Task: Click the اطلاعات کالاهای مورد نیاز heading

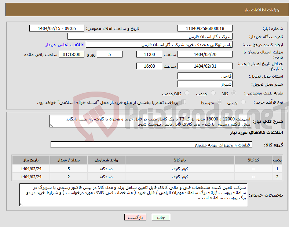Action: [256, 133]
